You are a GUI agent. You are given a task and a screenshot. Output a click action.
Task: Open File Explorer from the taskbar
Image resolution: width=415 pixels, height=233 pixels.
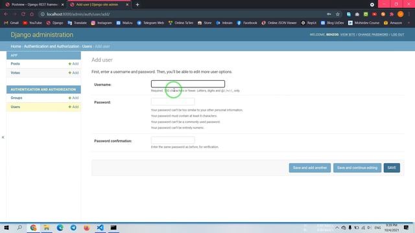47,227
